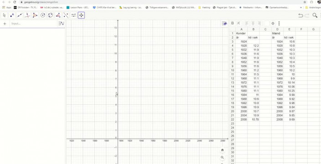Select spreadsheet column header E
Viewport: 321px width, 164px height.
click(x=289, y=30)
